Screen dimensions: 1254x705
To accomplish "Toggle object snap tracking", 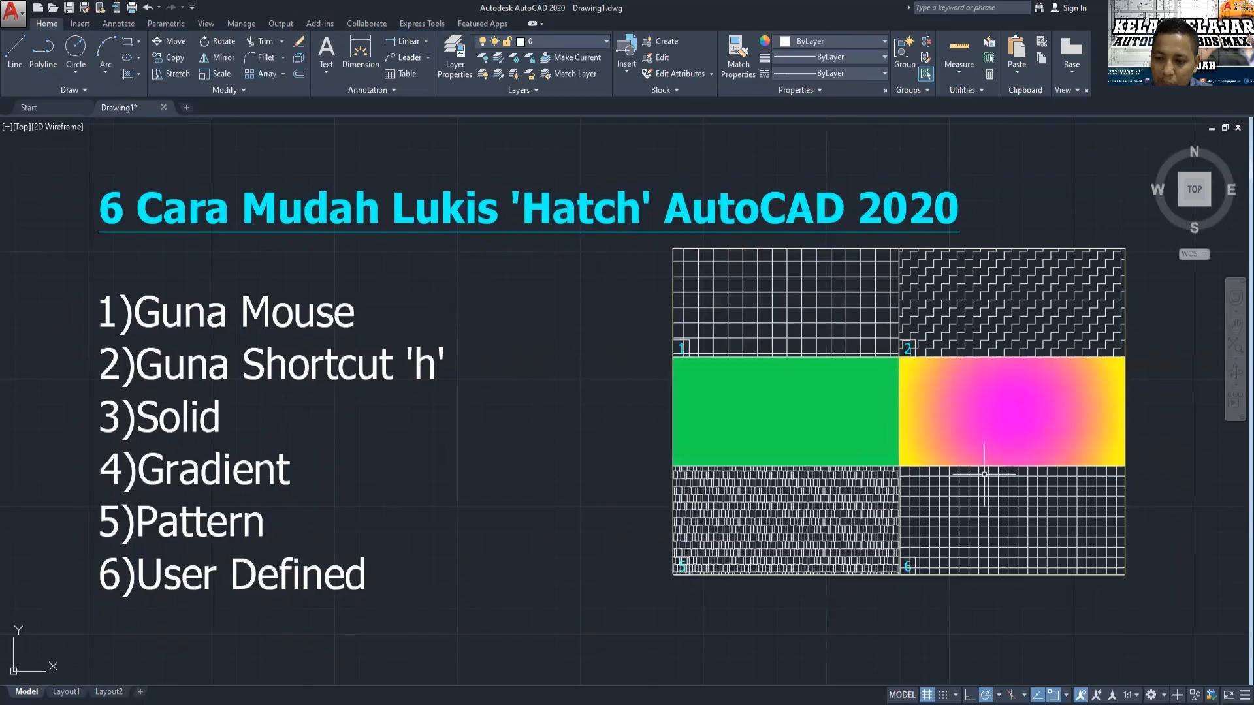I will (1037, 695).
